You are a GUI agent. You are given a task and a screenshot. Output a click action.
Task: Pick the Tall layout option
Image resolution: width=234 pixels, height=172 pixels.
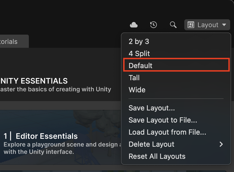pyautogui.click(x=134, y=78)
